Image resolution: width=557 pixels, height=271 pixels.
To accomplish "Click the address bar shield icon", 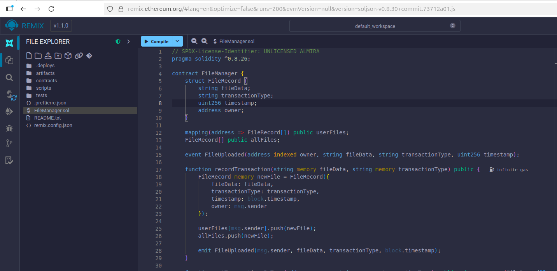I will [110, 9].
